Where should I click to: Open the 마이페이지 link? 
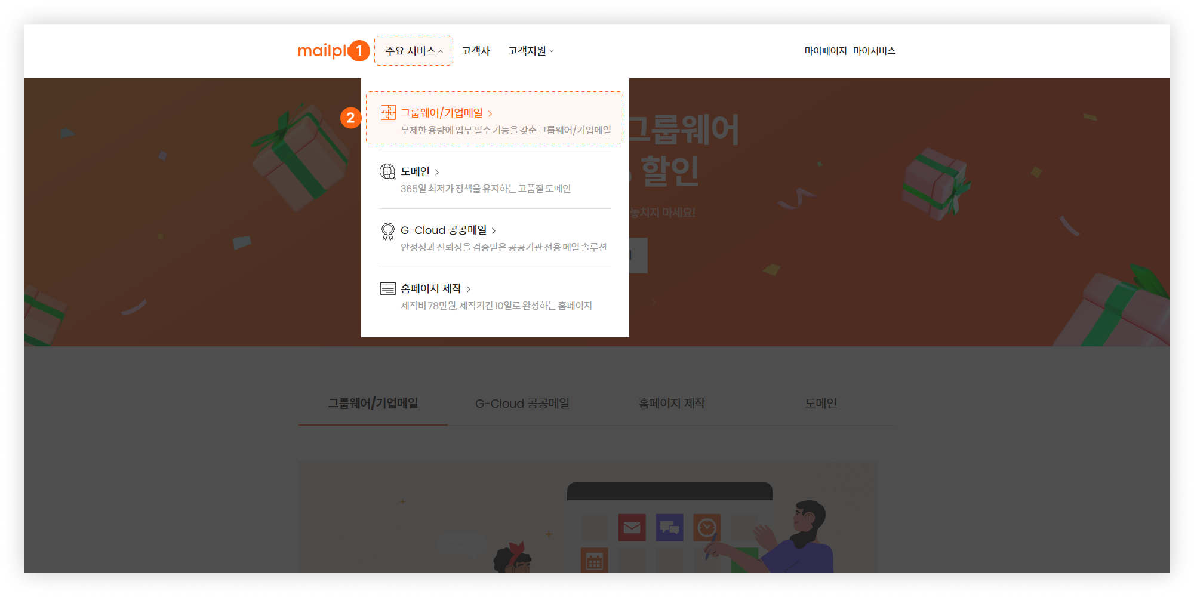(826, 51)
